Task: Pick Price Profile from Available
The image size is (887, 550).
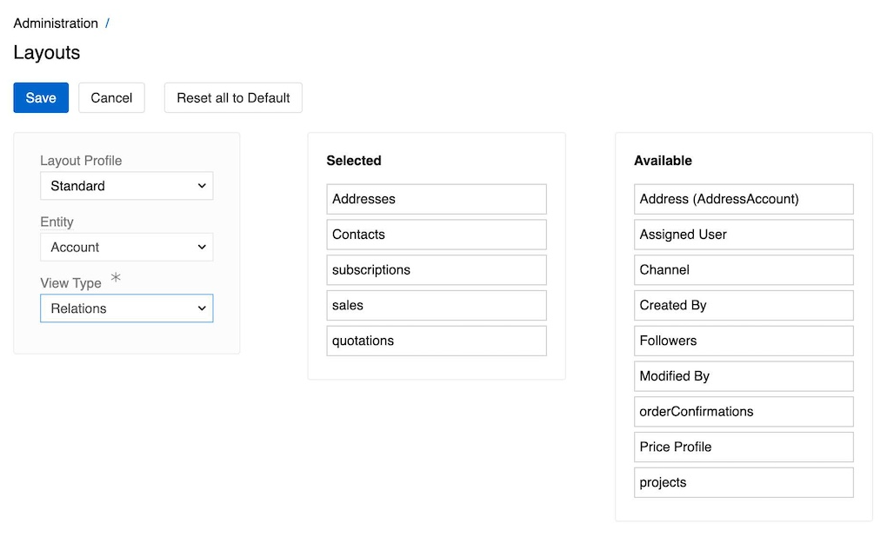Action: pos(744,447)
